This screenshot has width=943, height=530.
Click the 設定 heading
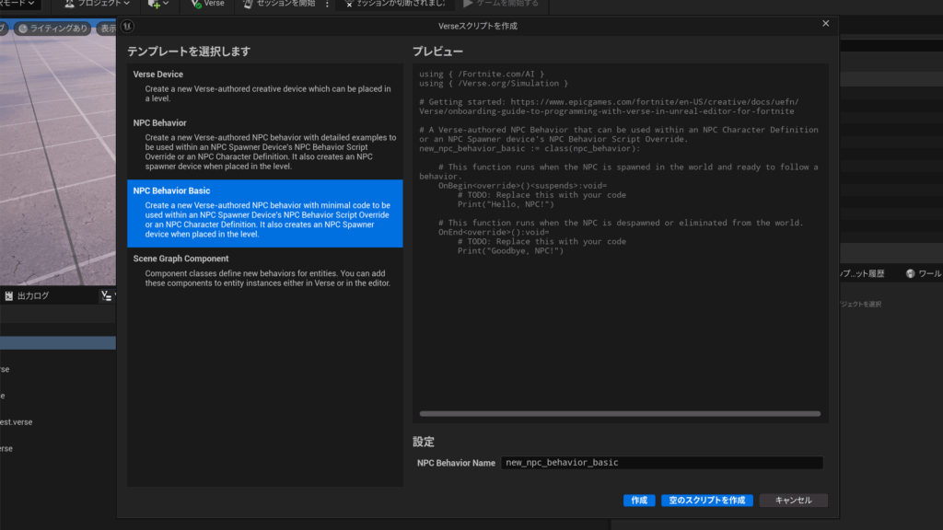click(x=424, y=442)
